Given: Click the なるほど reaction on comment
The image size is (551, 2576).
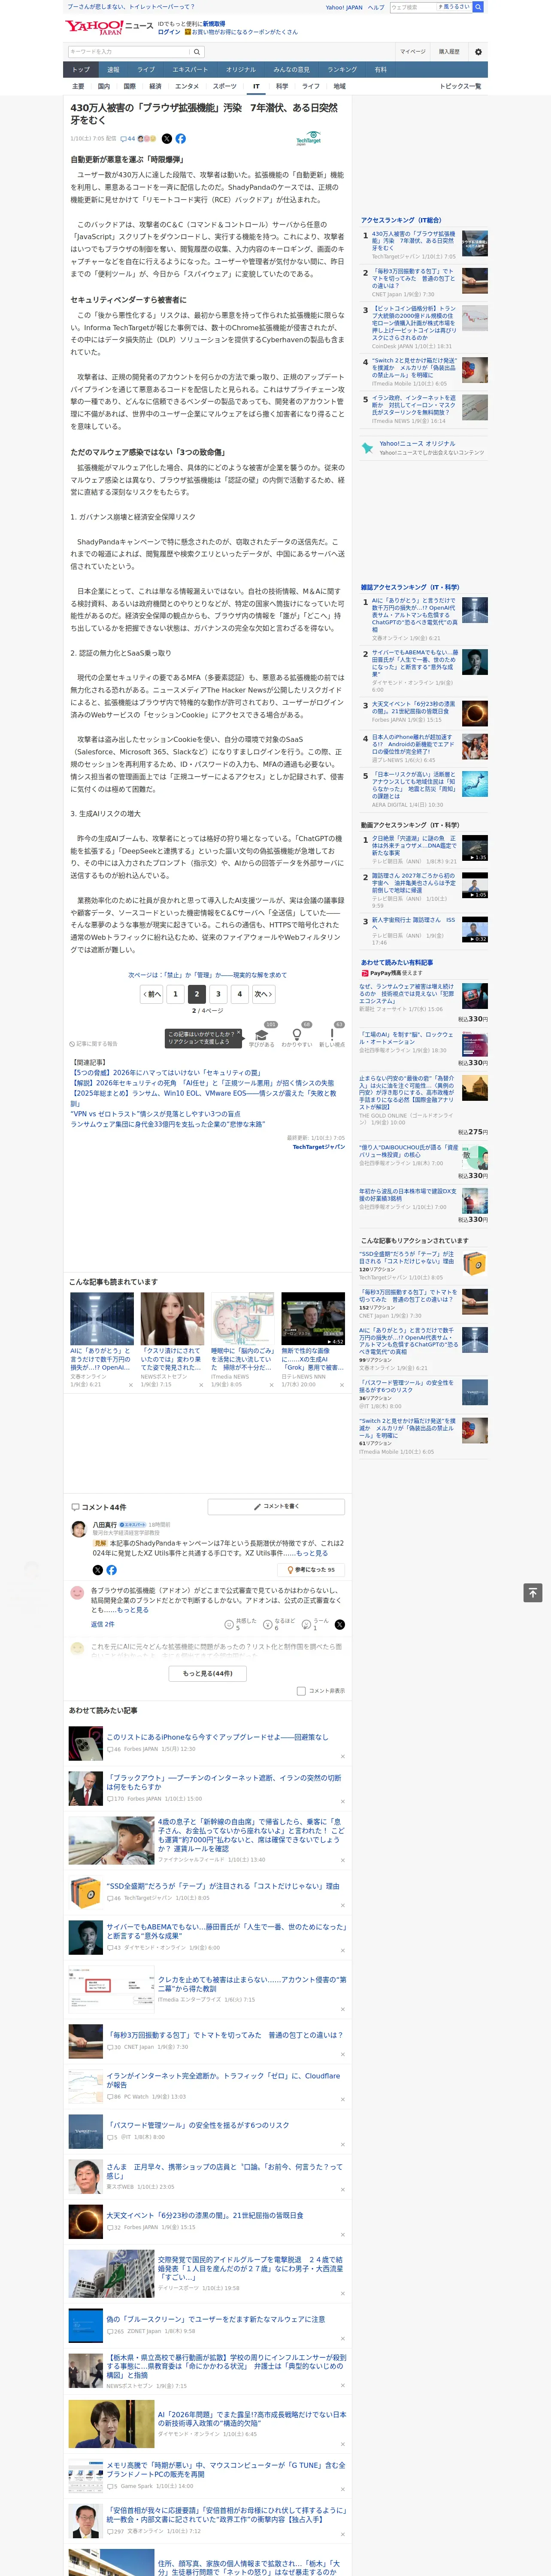Looking at the screenshot, I should 279,1625.
